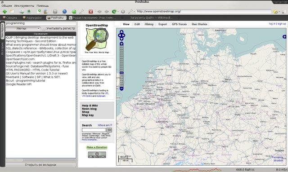Click the log in link
The image size is (288, 172).
272,24
